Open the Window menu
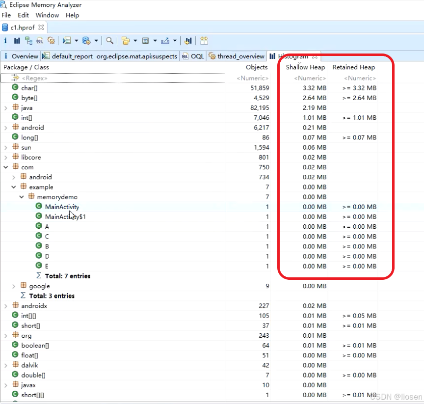The image size is (424, 404). click(x=47, y=15)
